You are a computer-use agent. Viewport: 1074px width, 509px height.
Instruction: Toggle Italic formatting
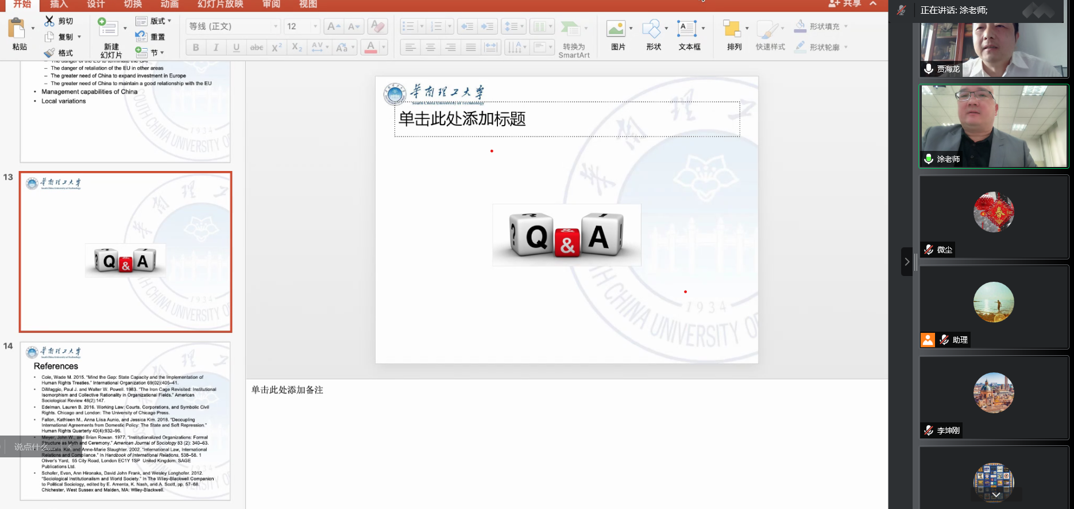tap(216, 48)
